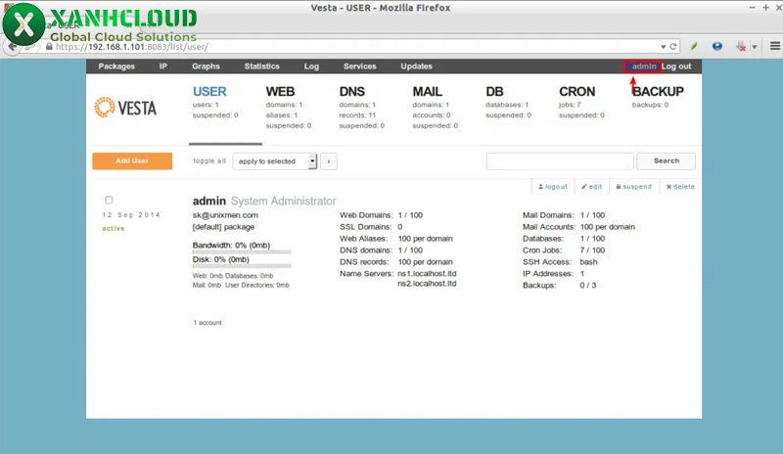Click the admin profile link
Screen dimensions: 783x454
(644, 67)
